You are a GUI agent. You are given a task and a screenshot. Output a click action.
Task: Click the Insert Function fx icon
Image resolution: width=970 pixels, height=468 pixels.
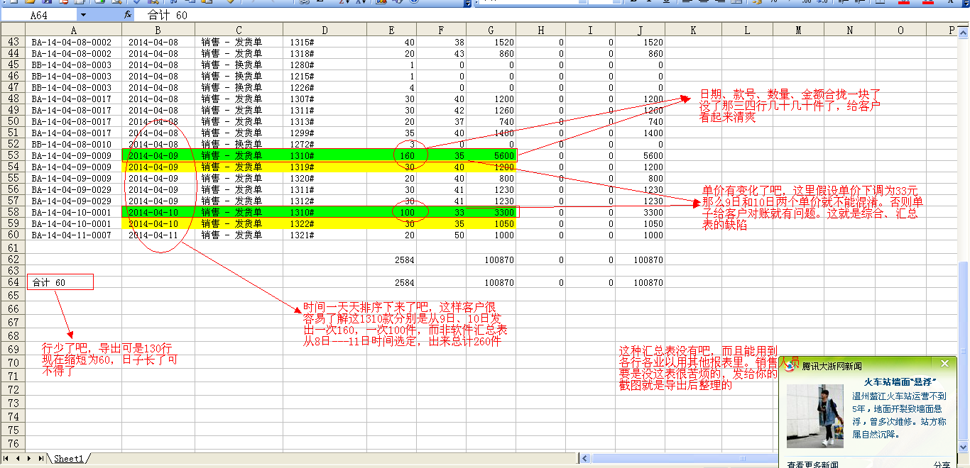pyautogui.click(x=128, y=14)
